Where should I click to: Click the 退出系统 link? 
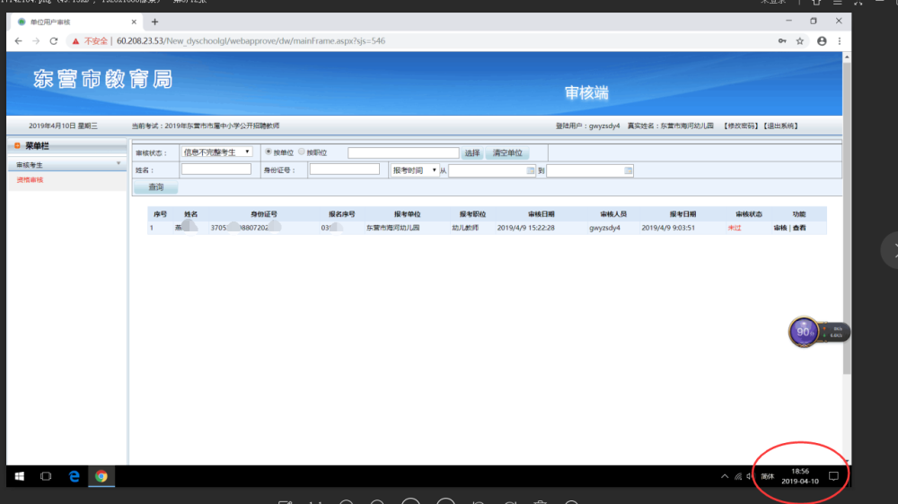pos(780,126)
